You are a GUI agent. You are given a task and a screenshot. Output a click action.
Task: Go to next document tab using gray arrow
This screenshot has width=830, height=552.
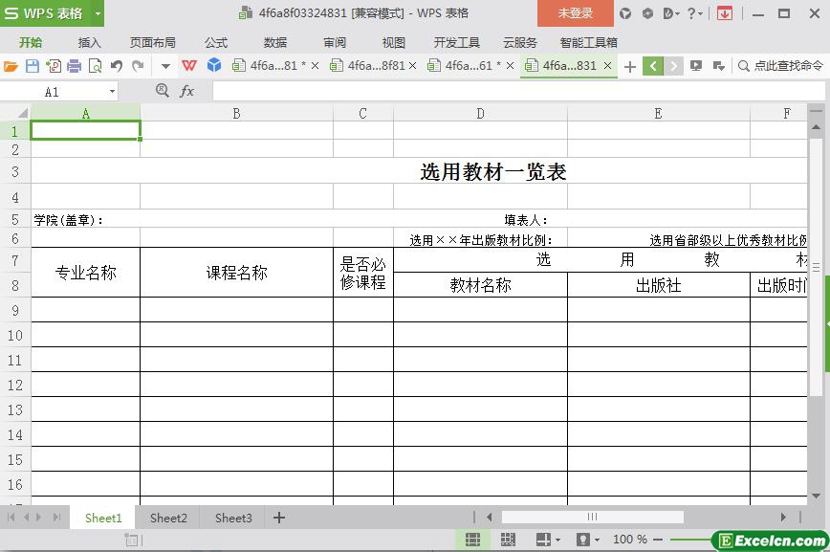[673, 66]
